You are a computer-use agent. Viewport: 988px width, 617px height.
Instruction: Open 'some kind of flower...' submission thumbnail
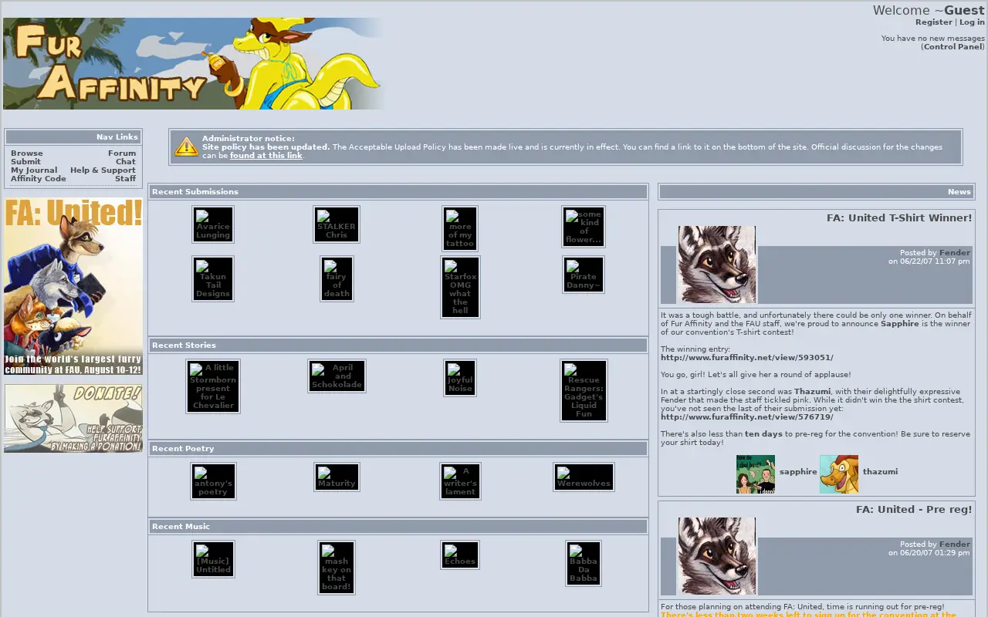[584, 227]
